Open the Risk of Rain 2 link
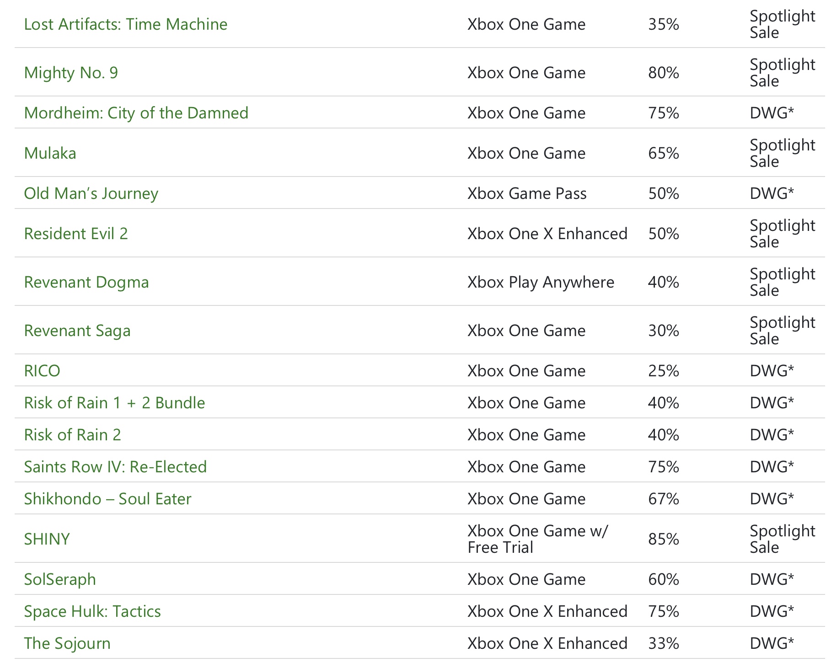 pyautogui.click(x=72, y=435)
